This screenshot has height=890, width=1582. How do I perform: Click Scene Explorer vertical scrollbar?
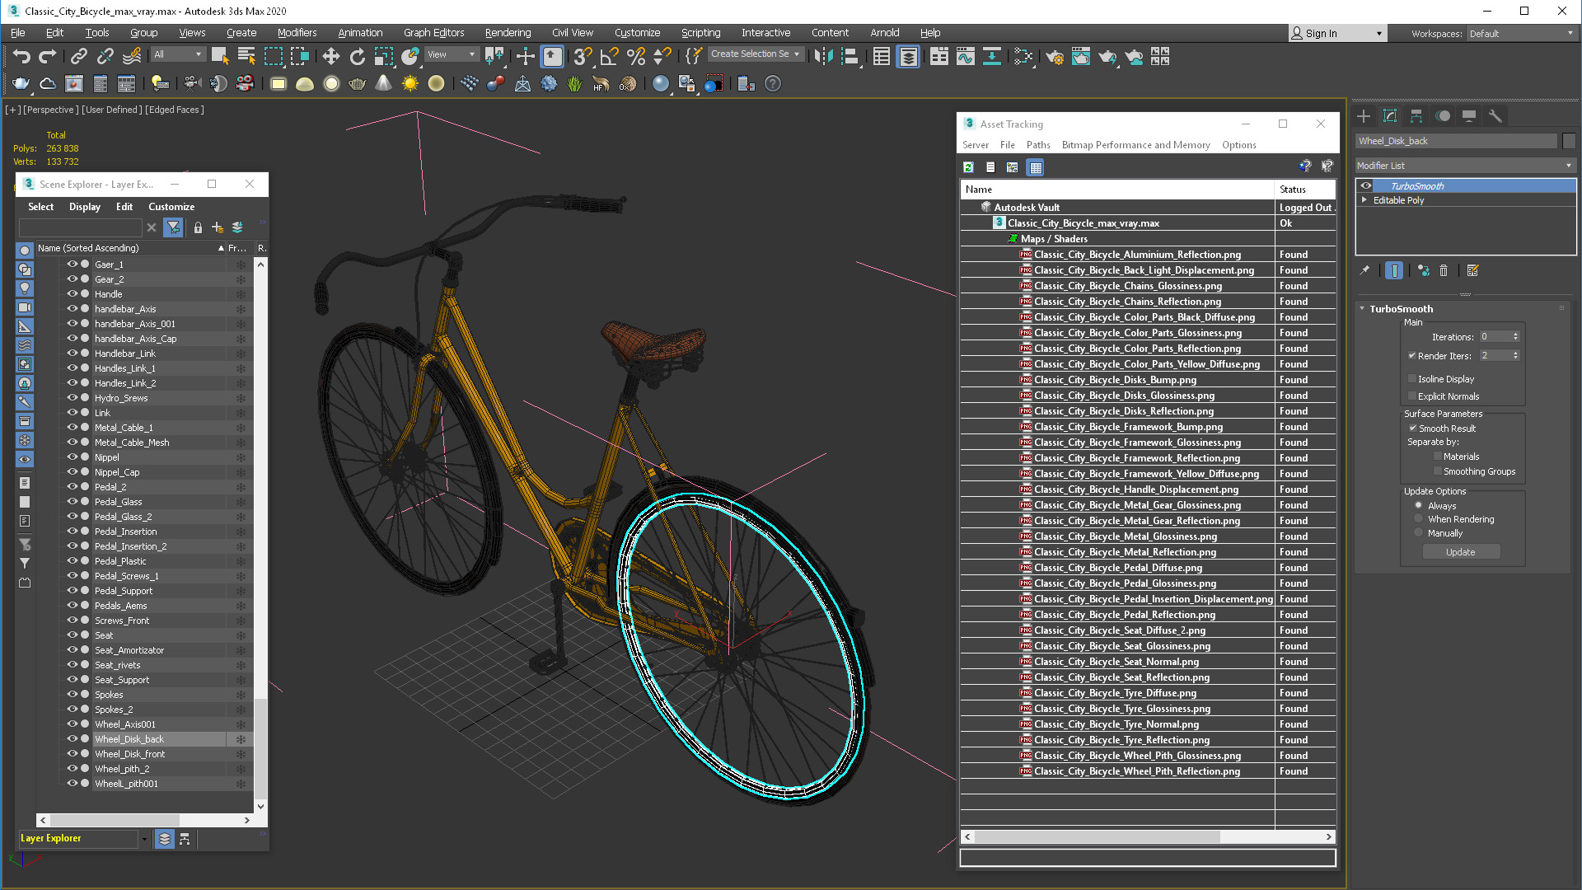[x=260, y=536]
